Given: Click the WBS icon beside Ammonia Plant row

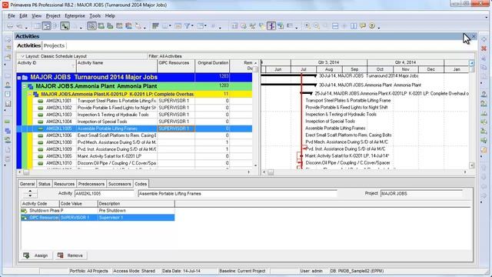Looking at the screenshot, I should point(31,86).
